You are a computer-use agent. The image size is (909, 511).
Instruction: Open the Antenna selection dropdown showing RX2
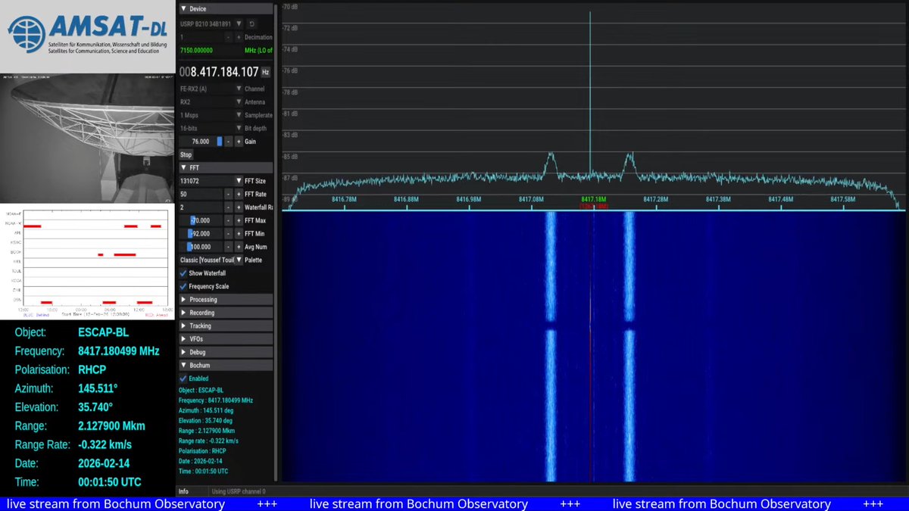[239, 101]
